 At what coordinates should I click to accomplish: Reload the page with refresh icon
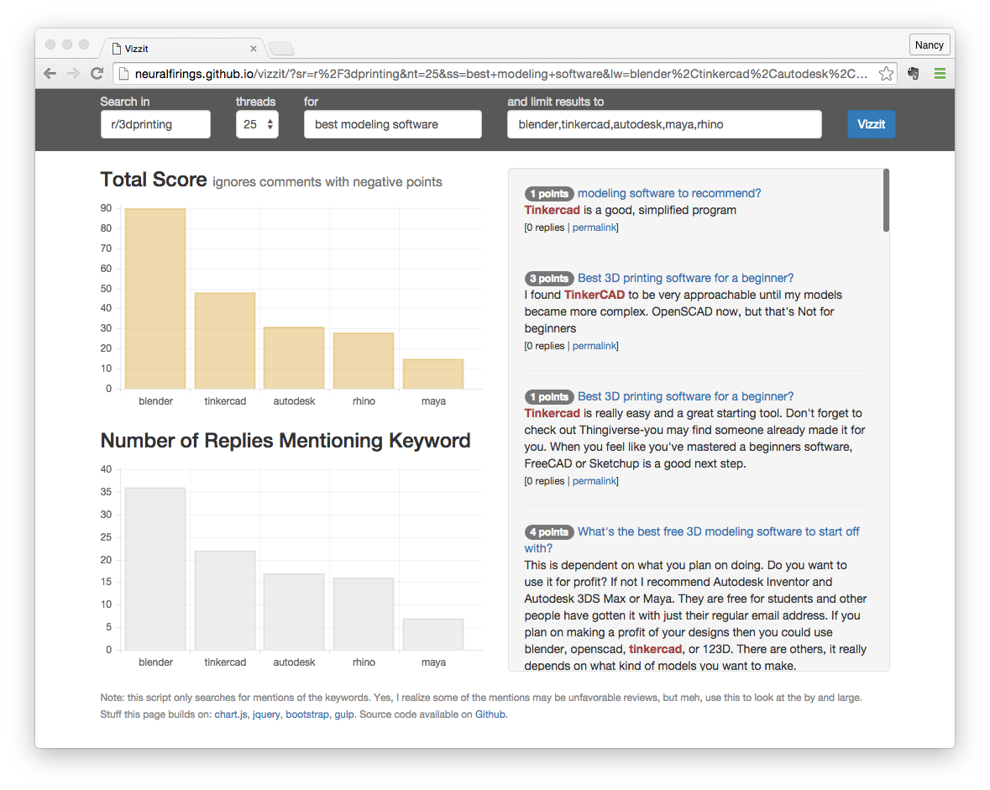tap(97, 74)
